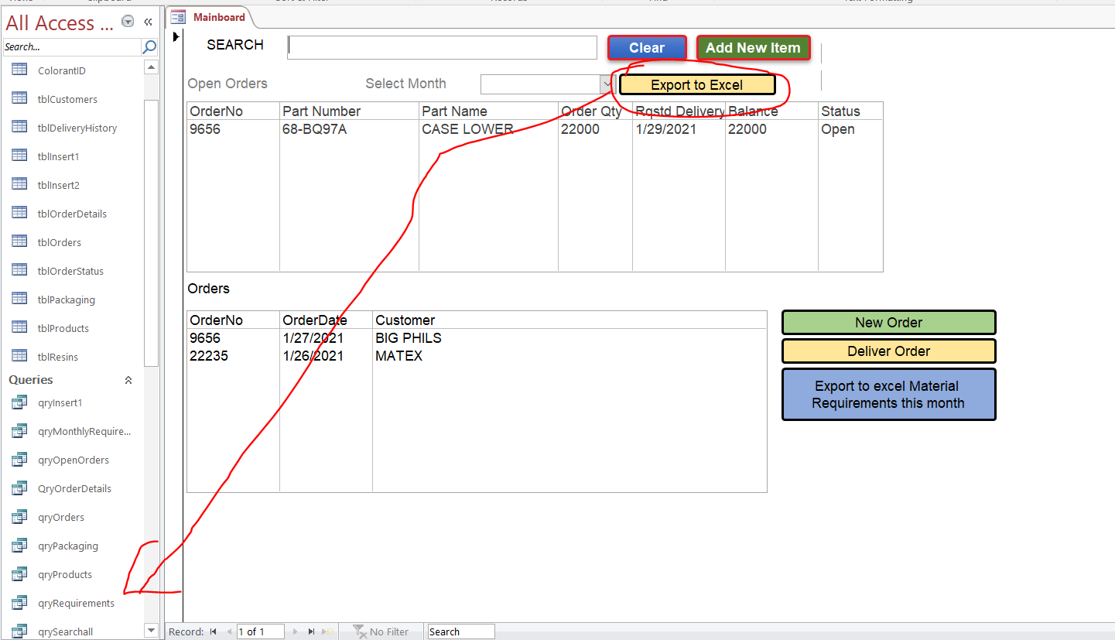Click the tblInsert2 table icon

coord(20,185)
